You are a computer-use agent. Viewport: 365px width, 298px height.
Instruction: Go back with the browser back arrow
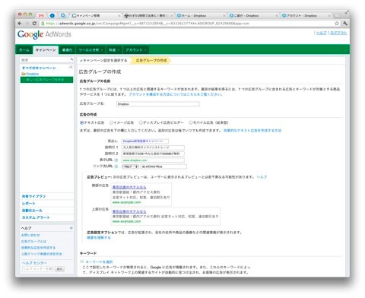click(20, 24)
